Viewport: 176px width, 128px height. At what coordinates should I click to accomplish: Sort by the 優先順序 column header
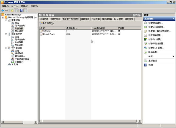78,28
